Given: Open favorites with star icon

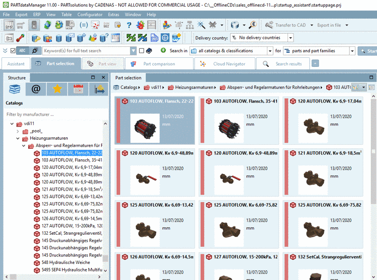Looking at the screenshot, I should coord(57,89).
